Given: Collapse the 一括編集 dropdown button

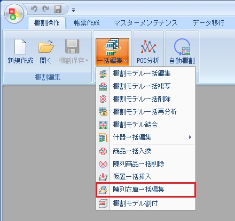Looking at the screenshot, I should pyautogui.click(x=112, y=52).
